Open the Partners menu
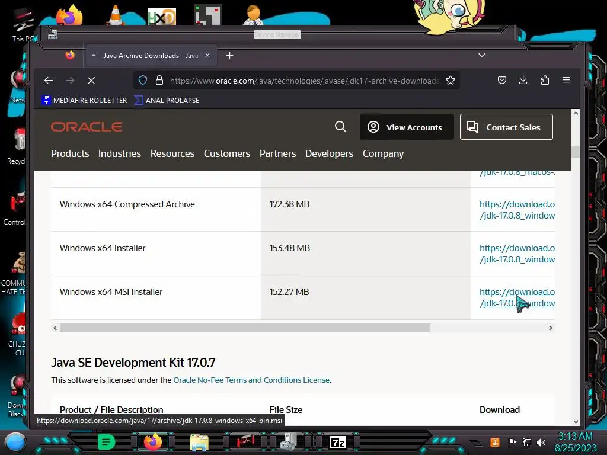Viewport: 607px width, 455px height. 277,153
